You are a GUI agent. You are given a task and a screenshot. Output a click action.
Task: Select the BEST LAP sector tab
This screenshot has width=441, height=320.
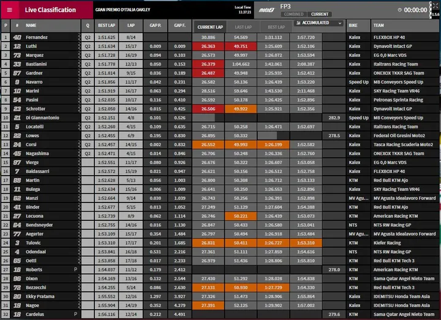(x=276, y=27)
